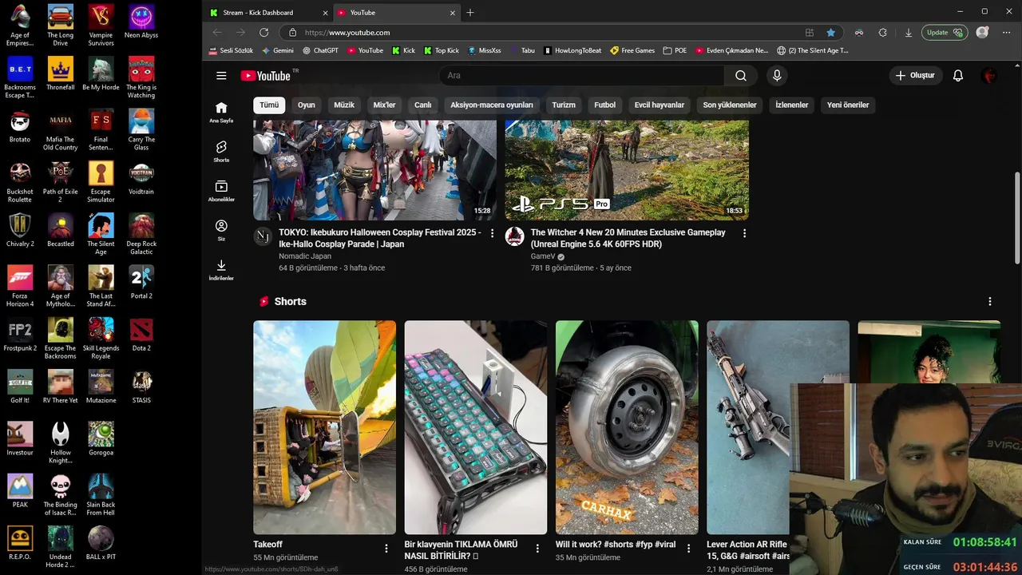Open Gemini bookmark

pyautogui.click(x=277, y=50)
